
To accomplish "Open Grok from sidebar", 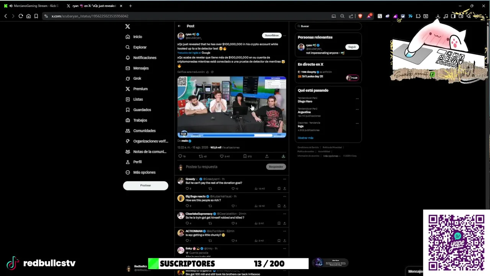I will pyautogui.click(x=134, y=79).
